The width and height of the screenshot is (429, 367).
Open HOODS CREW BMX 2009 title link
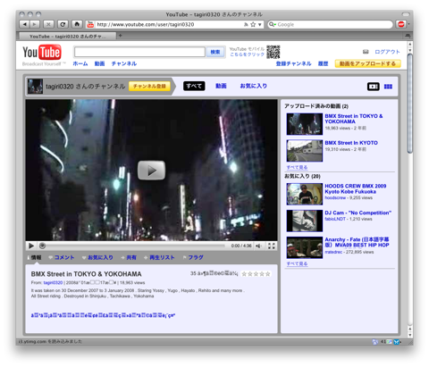[x=356, y=188]
